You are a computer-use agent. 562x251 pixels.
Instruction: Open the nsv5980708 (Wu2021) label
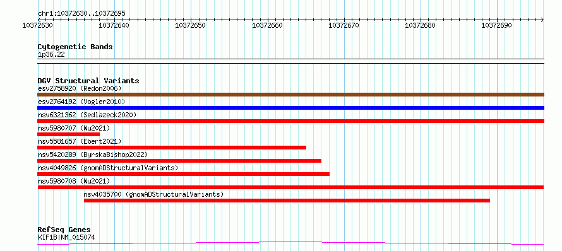pos(74,181)
